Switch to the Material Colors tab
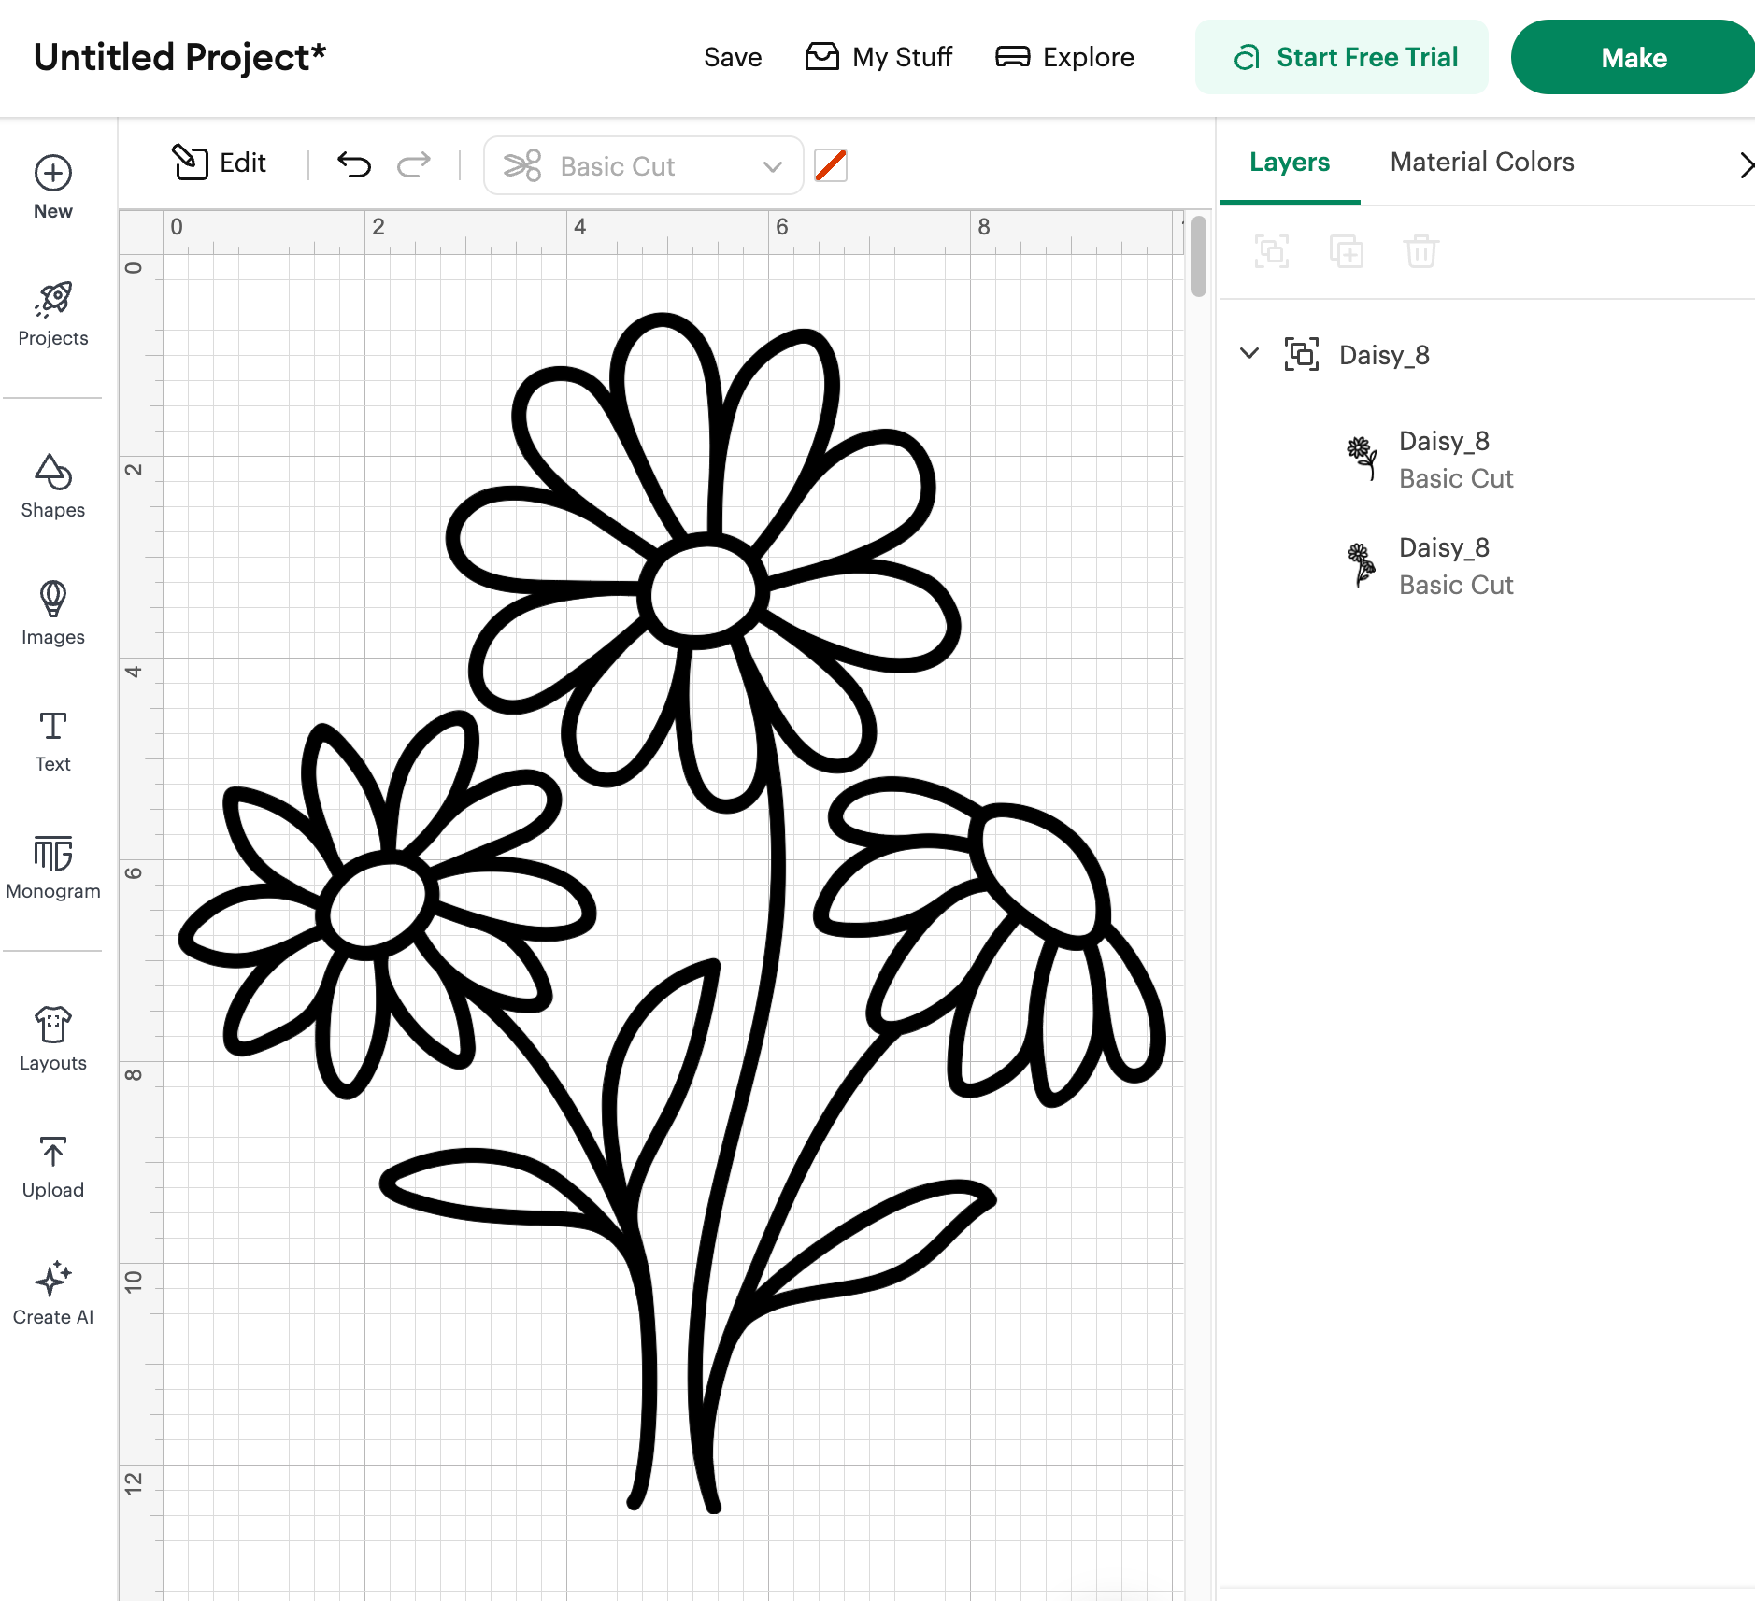1755x1601 pixels. click(x=1482, y=163)
